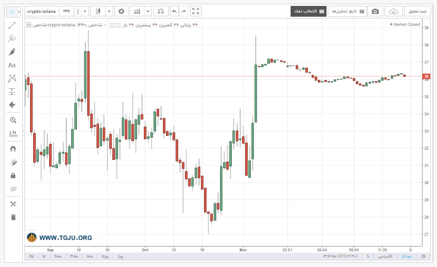Expand the cursor tool arrow submenu

coord(19,12)
